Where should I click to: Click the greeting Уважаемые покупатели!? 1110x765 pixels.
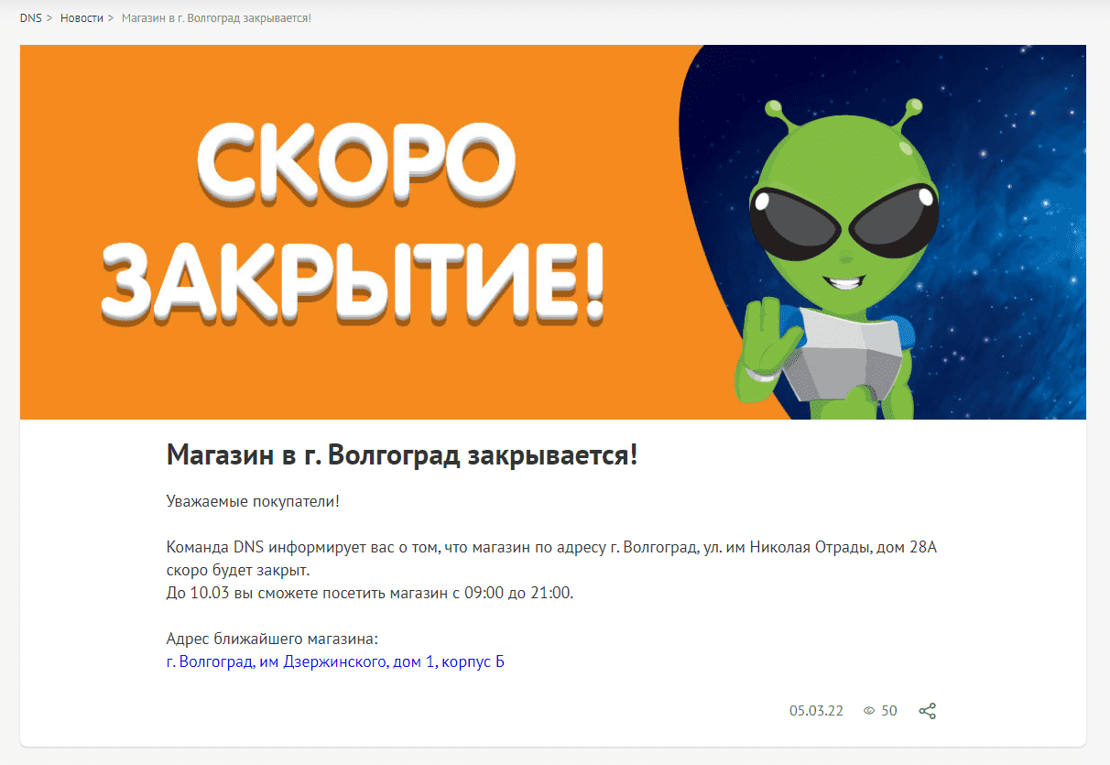(253, 501)
